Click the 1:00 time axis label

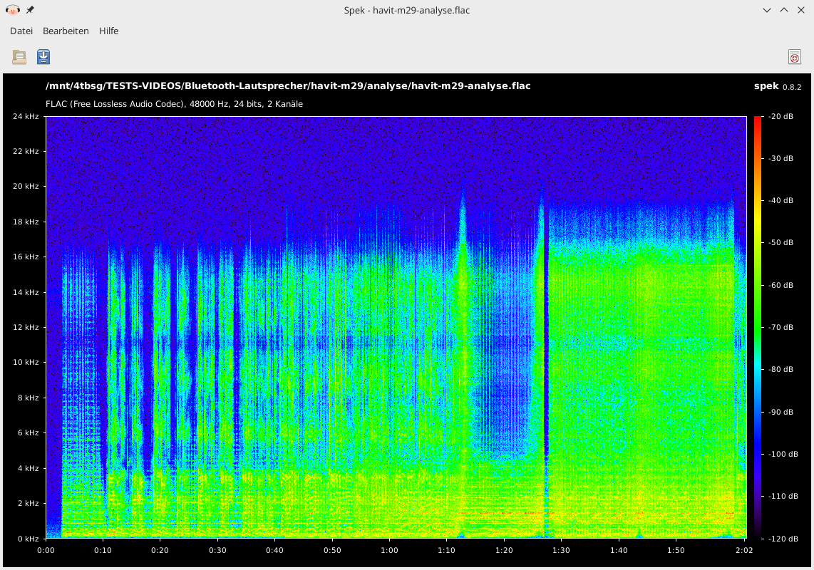click(389, 550)
